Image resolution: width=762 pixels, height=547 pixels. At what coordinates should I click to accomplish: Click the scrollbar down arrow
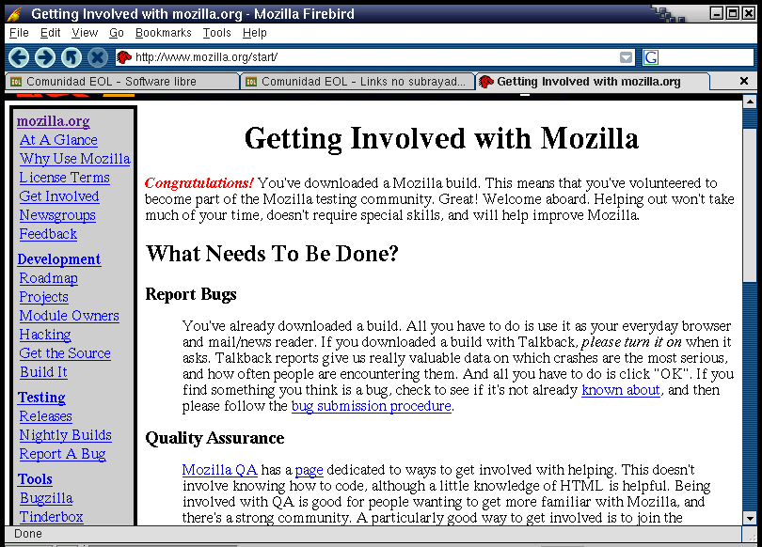tap(750, 518)
